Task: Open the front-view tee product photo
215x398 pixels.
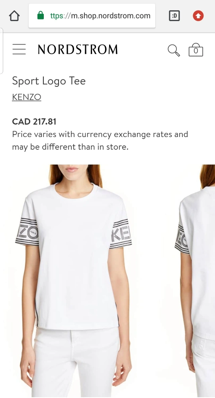Action: coord(74,280)
